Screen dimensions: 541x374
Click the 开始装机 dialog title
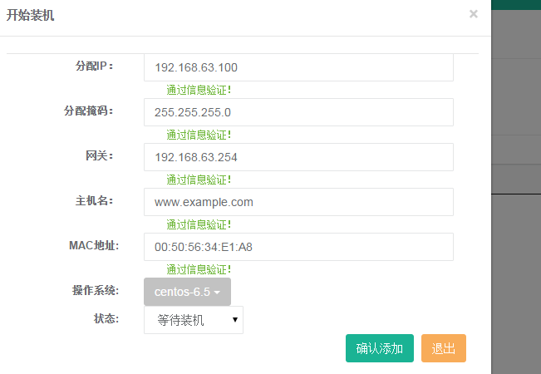(x=31, y=15)
